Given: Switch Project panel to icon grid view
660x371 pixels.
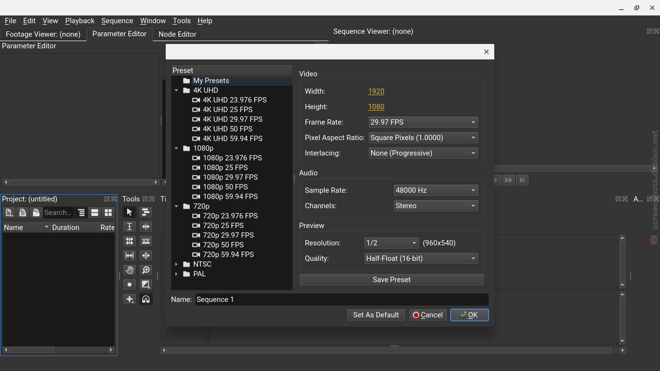Looking at the screenshot, I should point(108,213).
